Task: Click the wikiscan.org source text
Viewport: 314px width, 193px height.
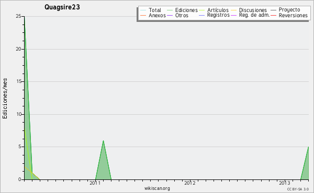Action: [157, 188]
